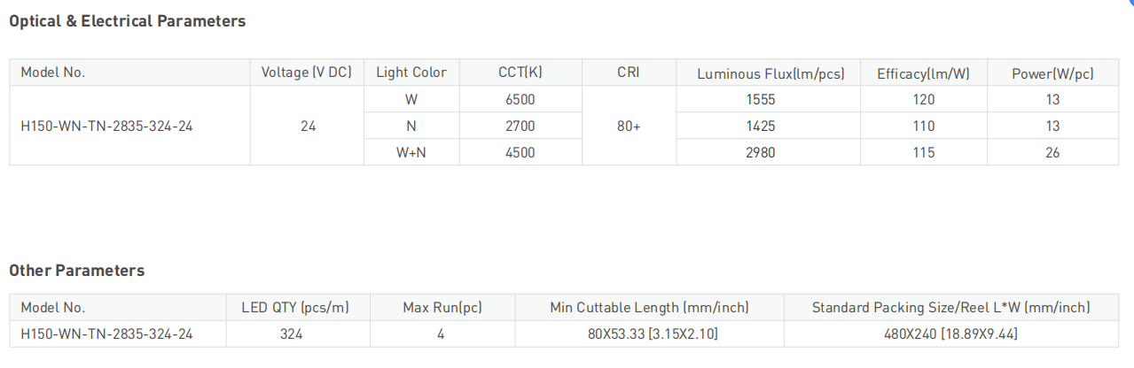Select the Voltage (V DC) column header
The height and width of the screenshot is (368, 1134).
(x=307, y=73)
